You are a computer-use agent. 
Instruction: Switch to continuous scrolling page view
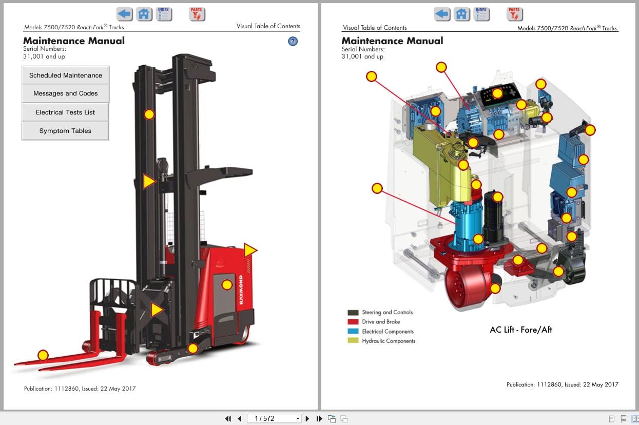[x=623, y=419]
